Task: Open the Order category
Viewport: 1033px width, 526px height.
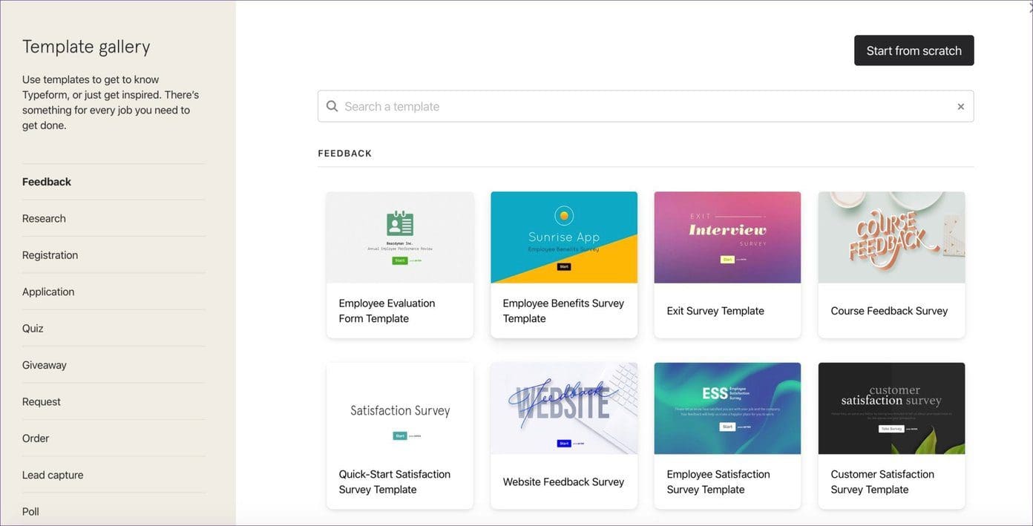Action: 36,438
